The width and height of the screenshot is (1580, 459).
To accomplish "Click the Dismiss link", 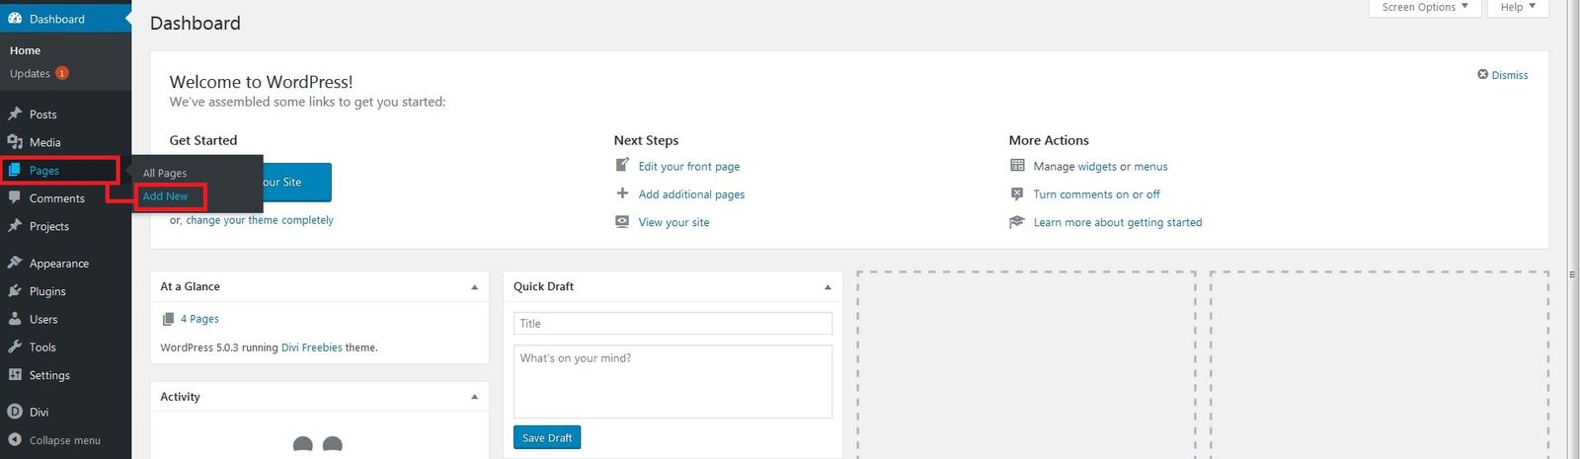I will (x=1510, y=75).
